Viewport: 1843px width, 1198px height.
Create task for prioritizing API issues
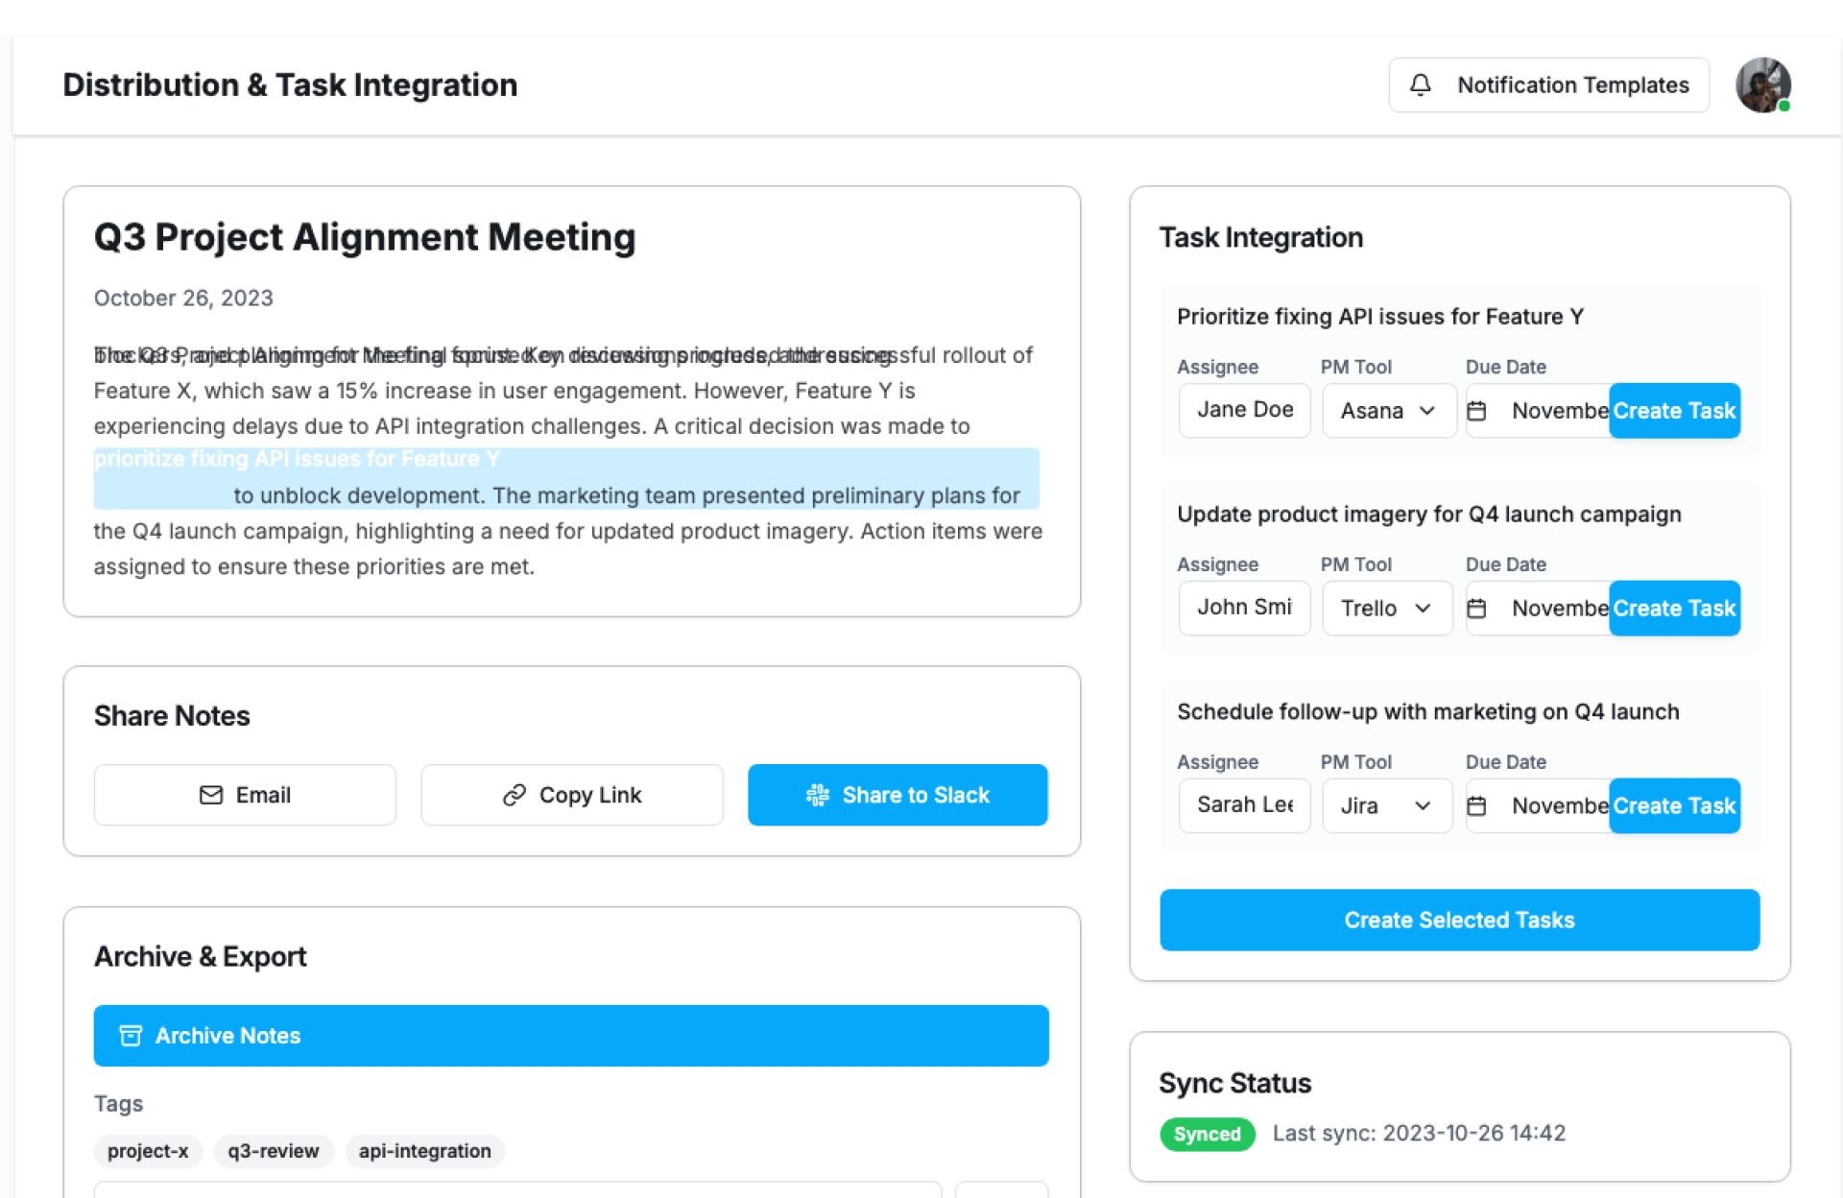[x=1673, y=411]
